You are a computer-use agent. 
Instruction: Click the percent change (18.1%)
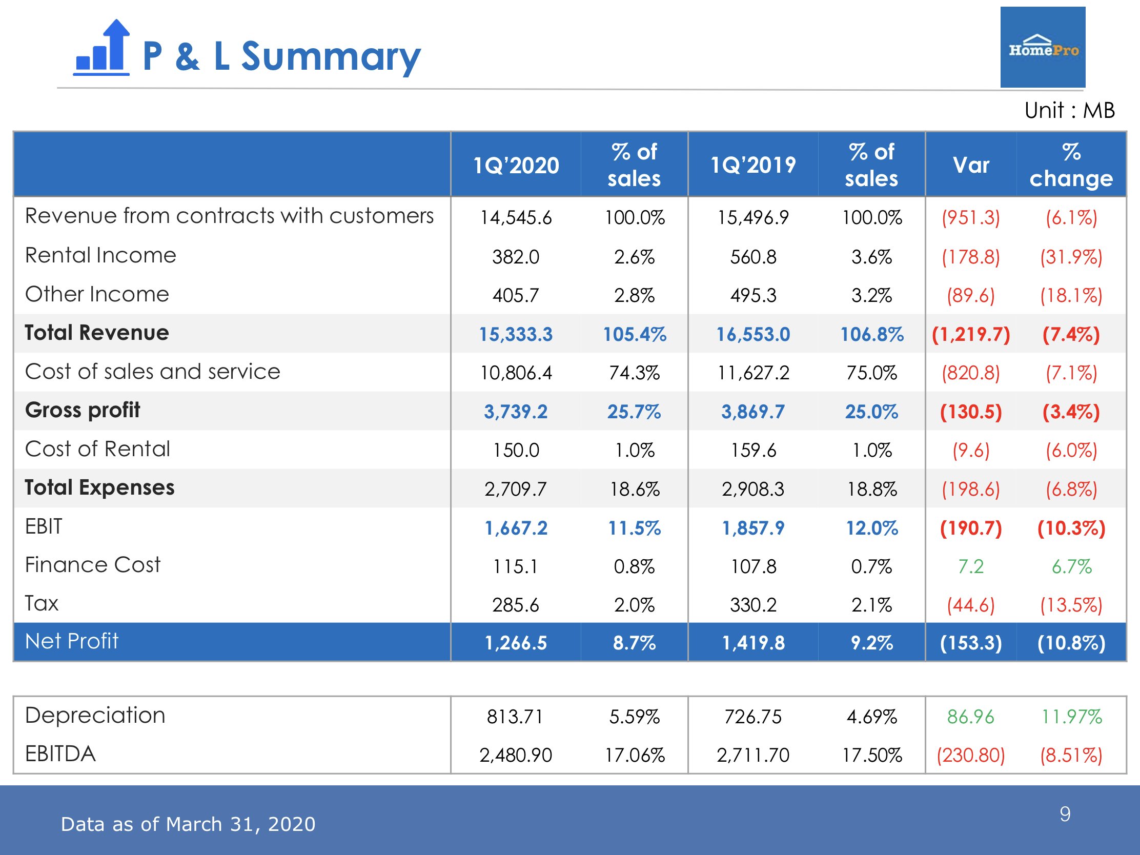coord(1071,295)
